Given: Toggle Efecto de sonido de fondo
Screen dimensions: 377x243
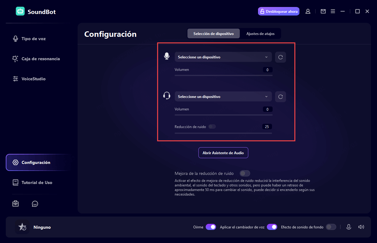Looking at the screenshot, I should point(331,227).
